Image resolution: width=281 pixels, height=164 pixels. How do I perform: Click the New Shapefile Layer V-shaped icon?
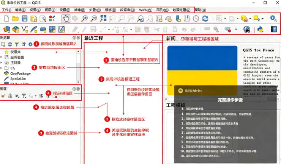pos(25,29)
